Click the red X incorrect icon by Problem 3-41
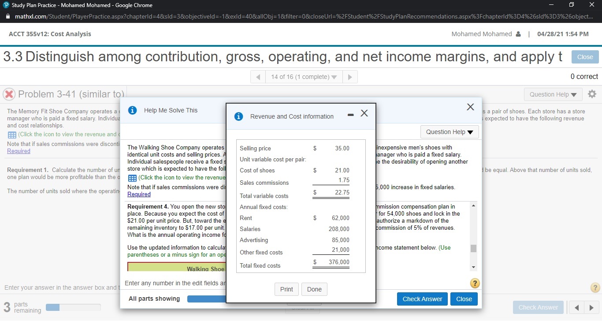Image resolution: width=602 pixels, height=321 pixels. (8, 94)
